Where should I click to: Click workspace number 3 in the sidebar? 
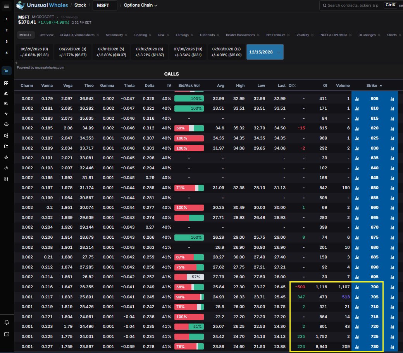pyautogui.click(x=7, y=41)
